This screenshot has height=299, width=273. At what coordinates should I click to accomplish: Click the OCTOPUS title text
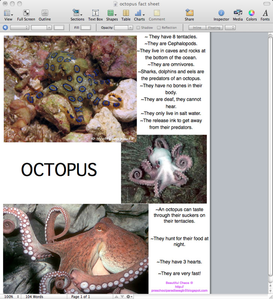point(59,169)
